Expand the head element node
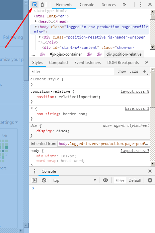Viewport: 155px width, 233px height. point(36,21)
